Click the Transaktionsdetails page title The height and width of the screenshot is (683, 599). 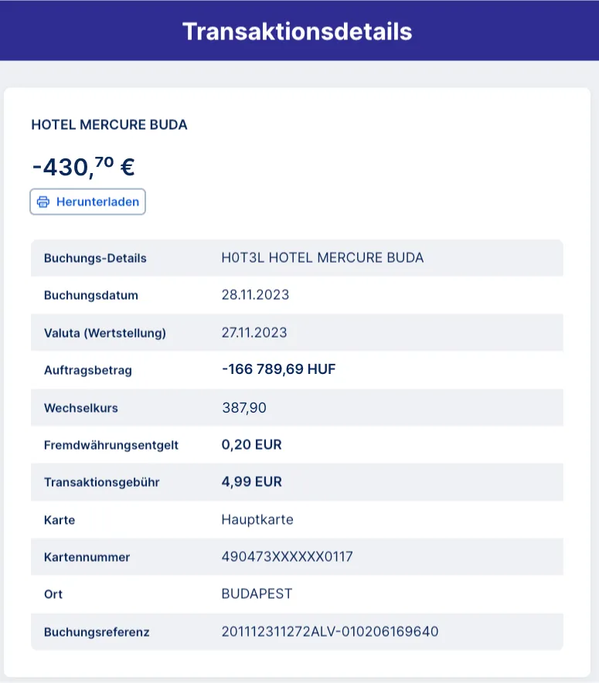[x=298, y=32]
